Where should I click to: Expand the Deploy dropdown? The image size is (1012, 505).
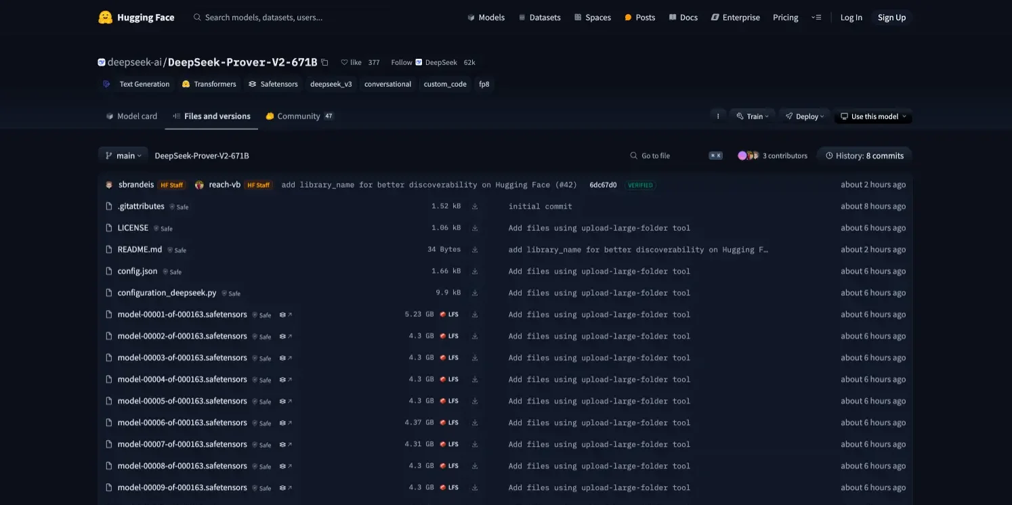[805, 116]
